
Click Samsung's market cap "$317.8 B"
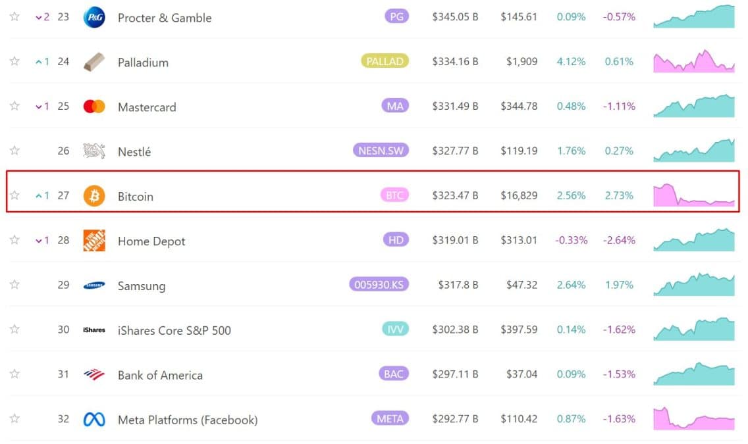tap(458, 285)
